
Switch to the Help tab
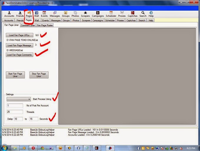click(x=151, y=20)
